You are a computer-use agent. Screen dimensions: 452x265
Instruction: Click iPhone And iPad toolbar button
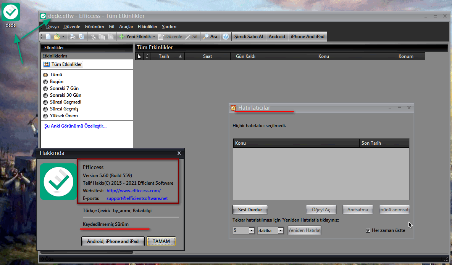coord(308,37)
